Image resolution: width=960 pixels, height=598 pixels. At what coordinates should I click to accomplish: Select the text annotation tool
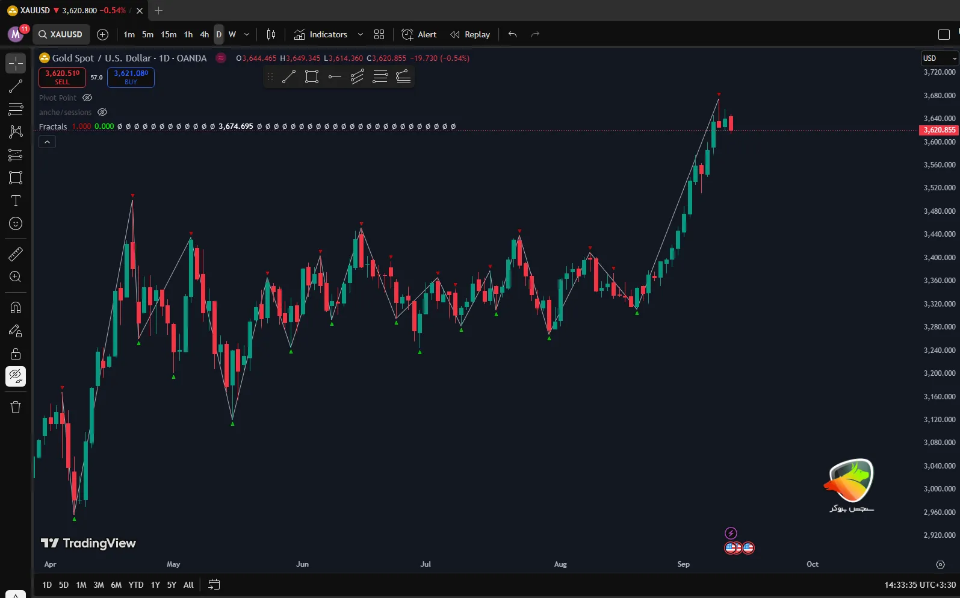[x=16, y=201]
